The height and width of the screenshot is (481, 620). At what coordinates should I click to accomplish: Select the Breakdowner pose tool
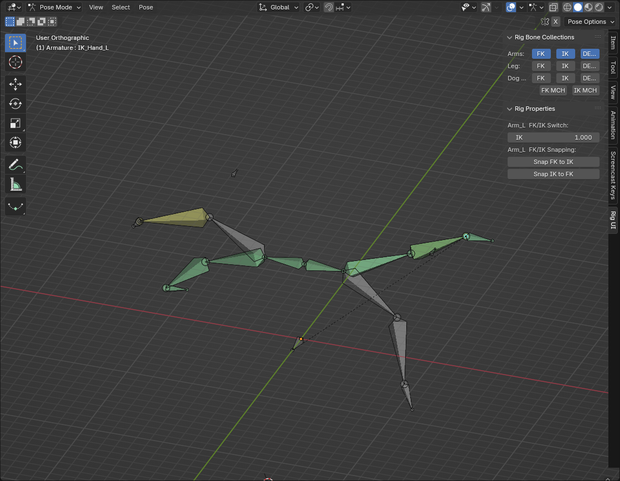click(15, 206)
